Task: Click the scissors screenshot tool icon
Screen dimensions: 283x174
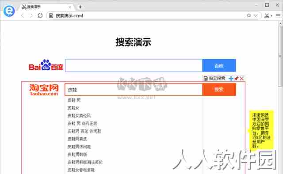Action: pyautogui.click(x=267, y=16)
